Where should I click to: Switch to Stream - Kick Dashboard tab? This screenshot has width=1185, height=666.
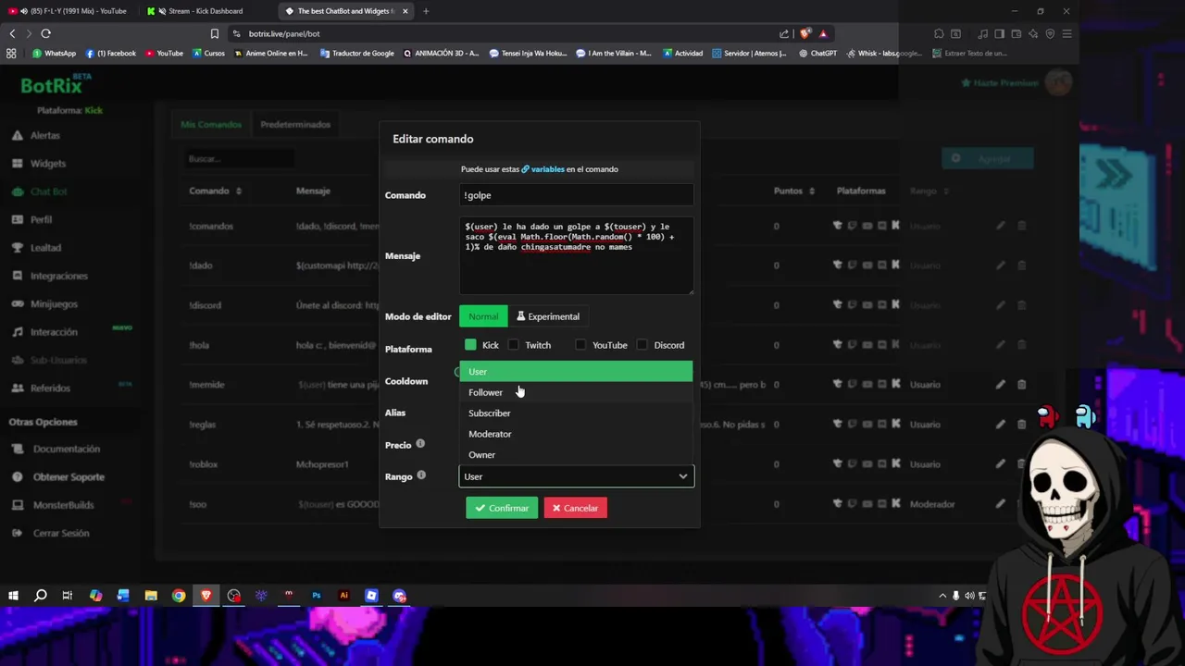pos(205,11)
